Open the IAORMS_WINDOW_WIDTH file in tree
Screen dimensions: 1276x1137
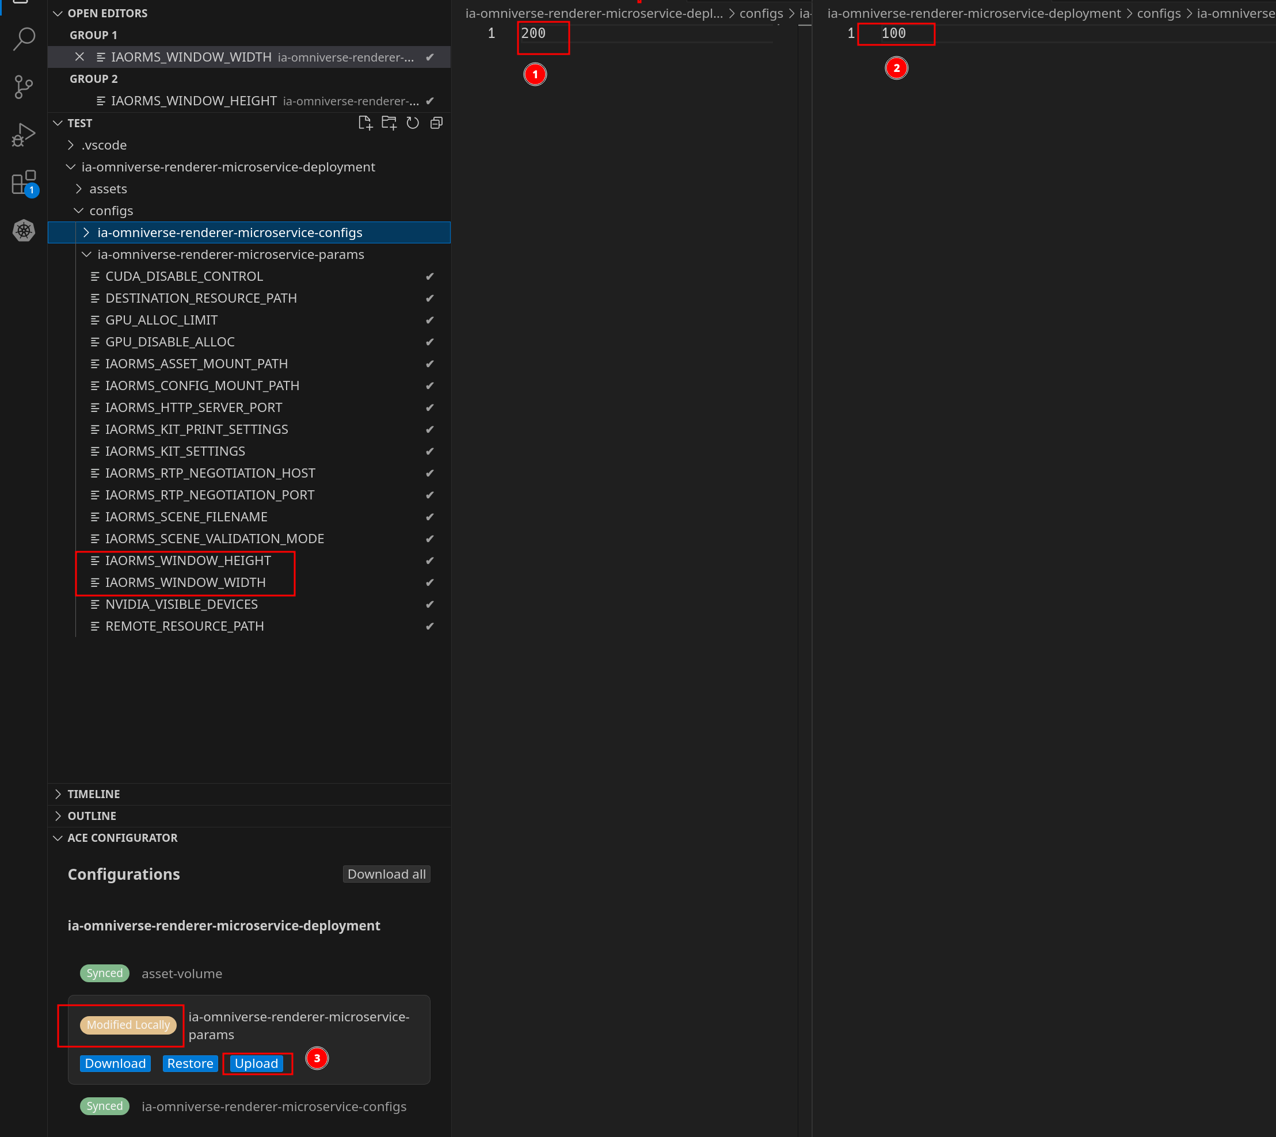(250, 582)
